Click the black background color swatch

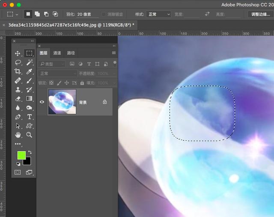[28, 162]
